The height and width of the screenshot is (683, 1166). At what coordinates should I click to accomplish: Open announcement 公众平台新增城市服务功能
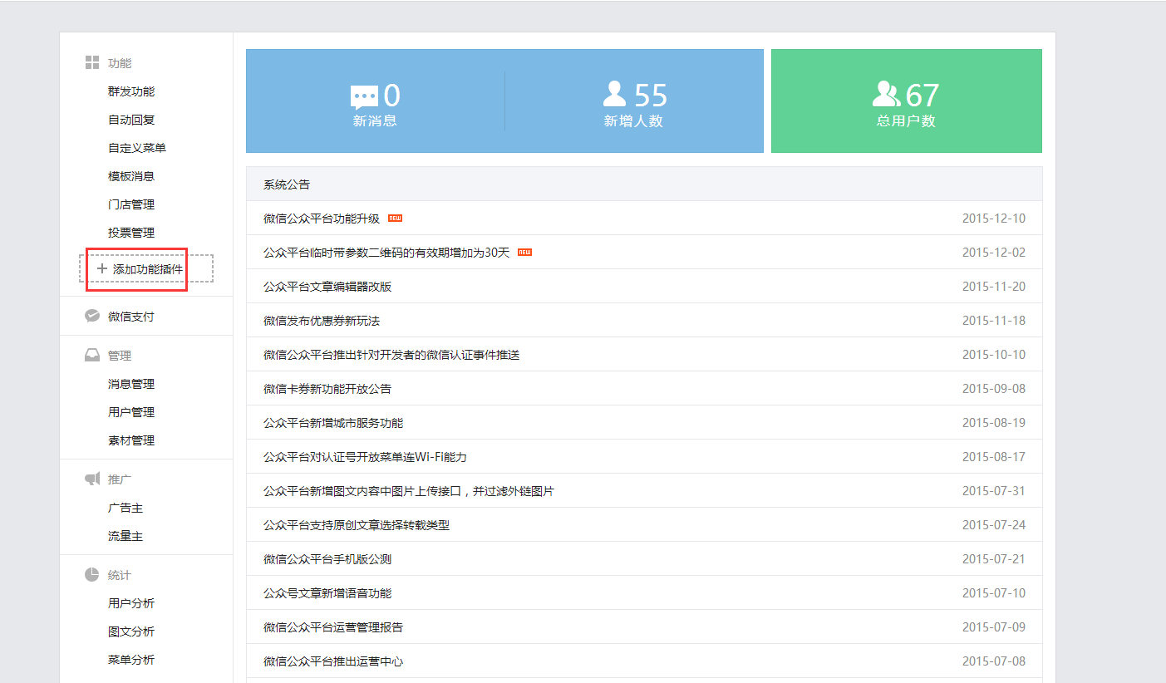point(333,423)
